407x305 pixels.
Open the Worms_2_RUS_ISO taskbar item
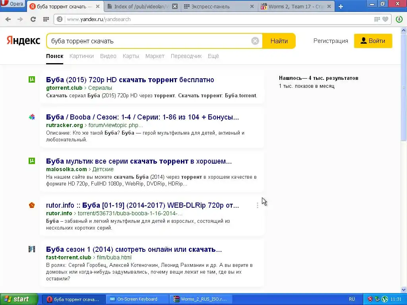coord(201,299)
